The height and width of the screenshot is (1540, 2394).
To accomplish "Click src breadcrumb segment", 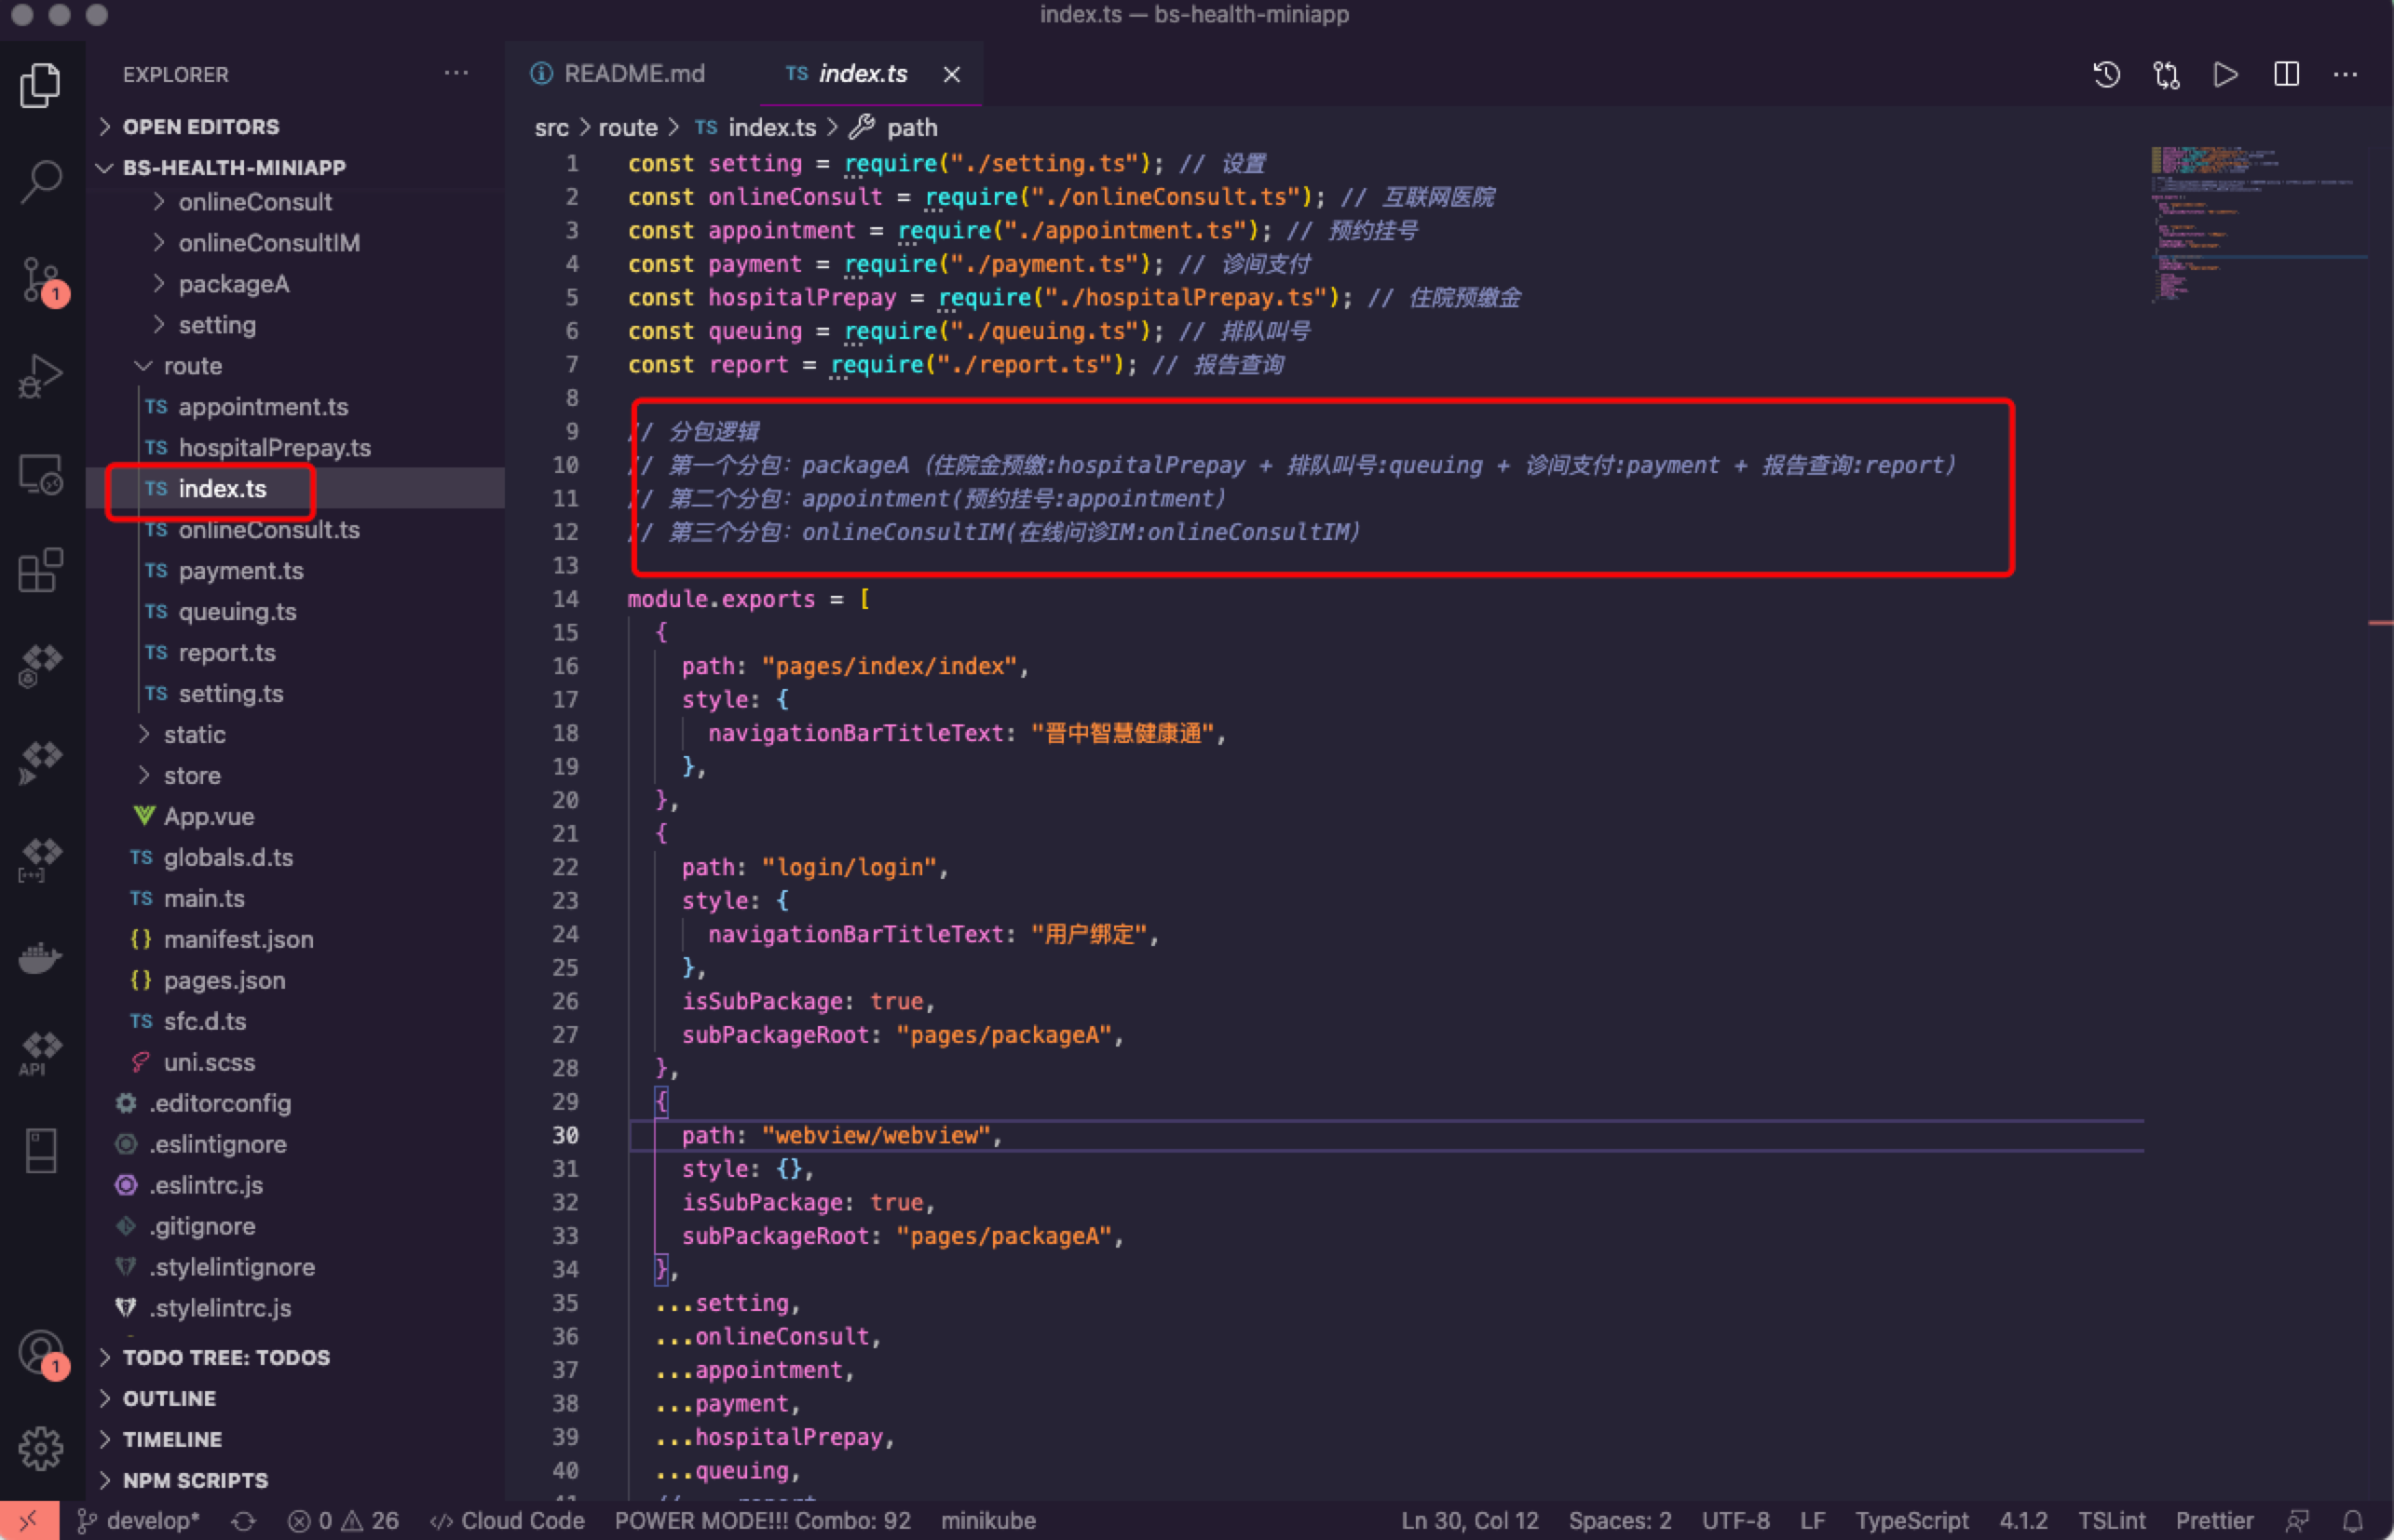I will (551, 128).
